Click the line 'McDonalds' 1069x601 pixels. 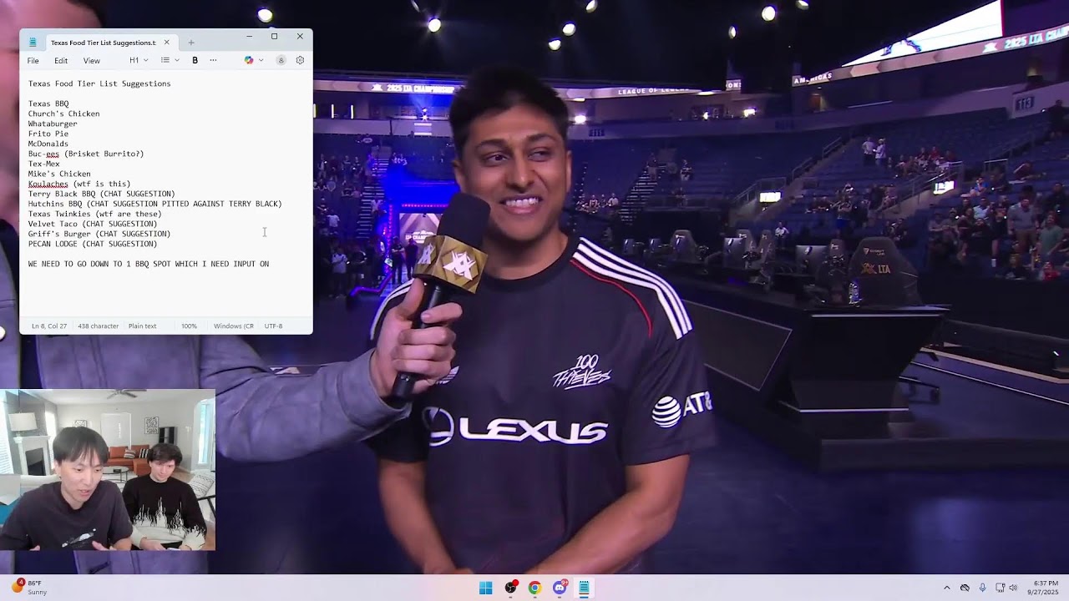click(48, 144)
